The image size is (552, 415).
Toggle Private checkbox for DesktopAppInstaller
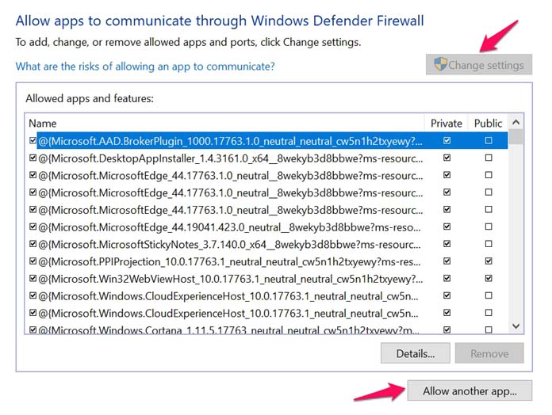click(447, 158)
